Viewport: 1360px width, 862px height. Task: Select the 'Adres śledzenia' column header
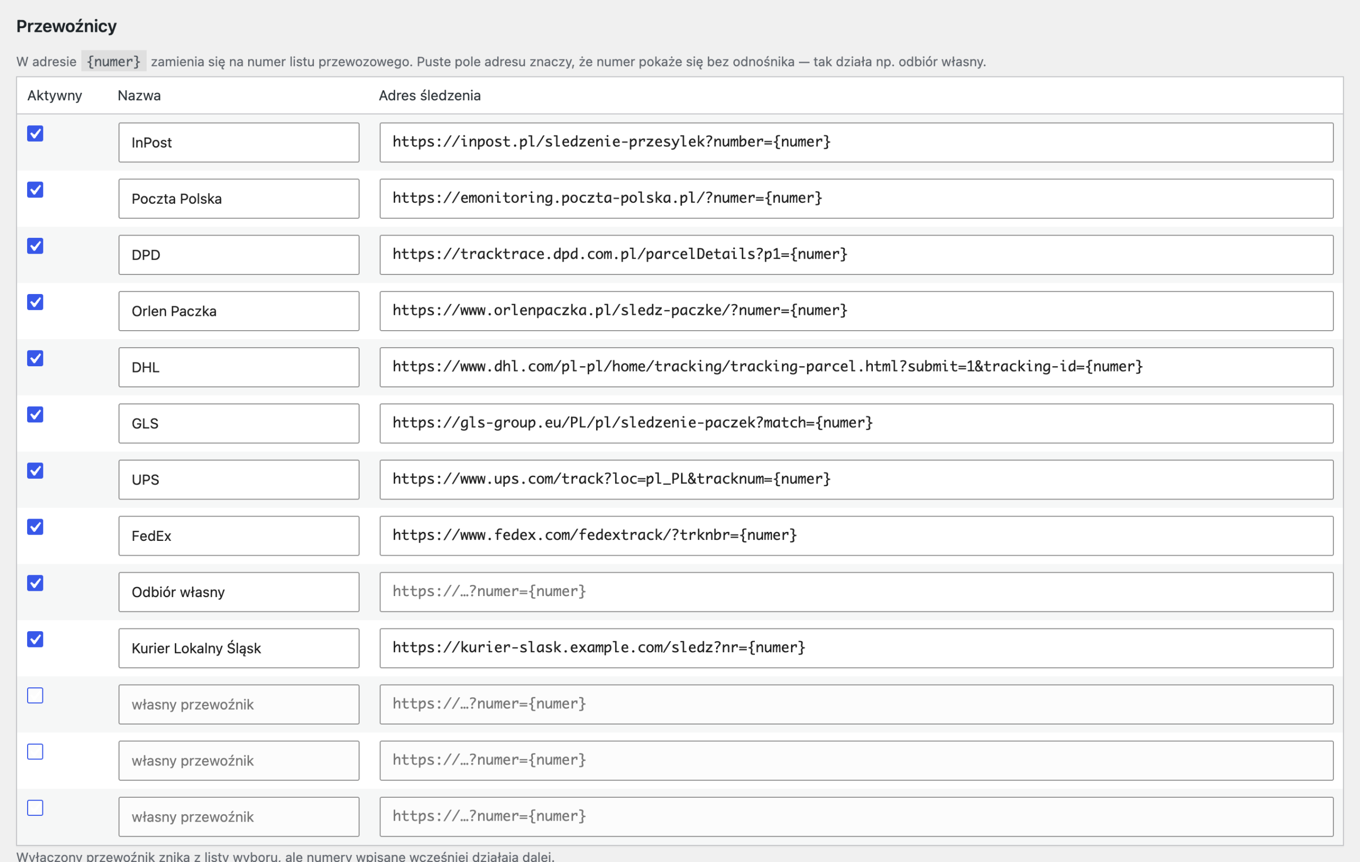point(429,96)
